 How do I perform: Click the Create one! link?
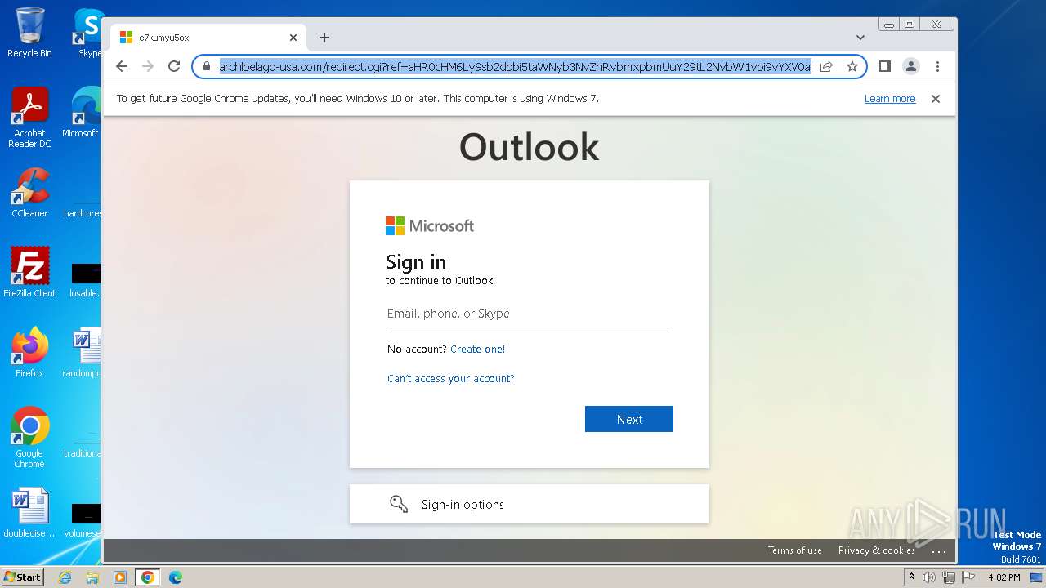477,349
